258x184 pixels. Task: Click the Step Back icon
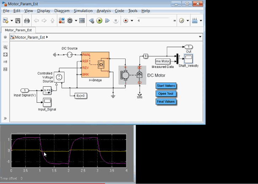click(91, 20)
